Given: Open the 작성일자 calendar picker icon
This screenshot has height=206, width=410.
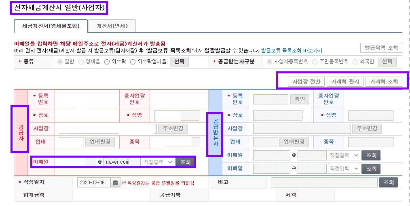Looking at the screenshot, I should click(115, 183).
